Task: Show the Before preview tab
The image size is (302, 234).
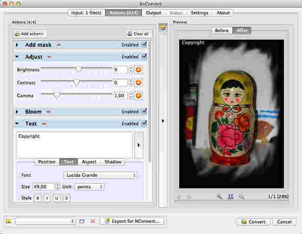Action: point(222,31)
